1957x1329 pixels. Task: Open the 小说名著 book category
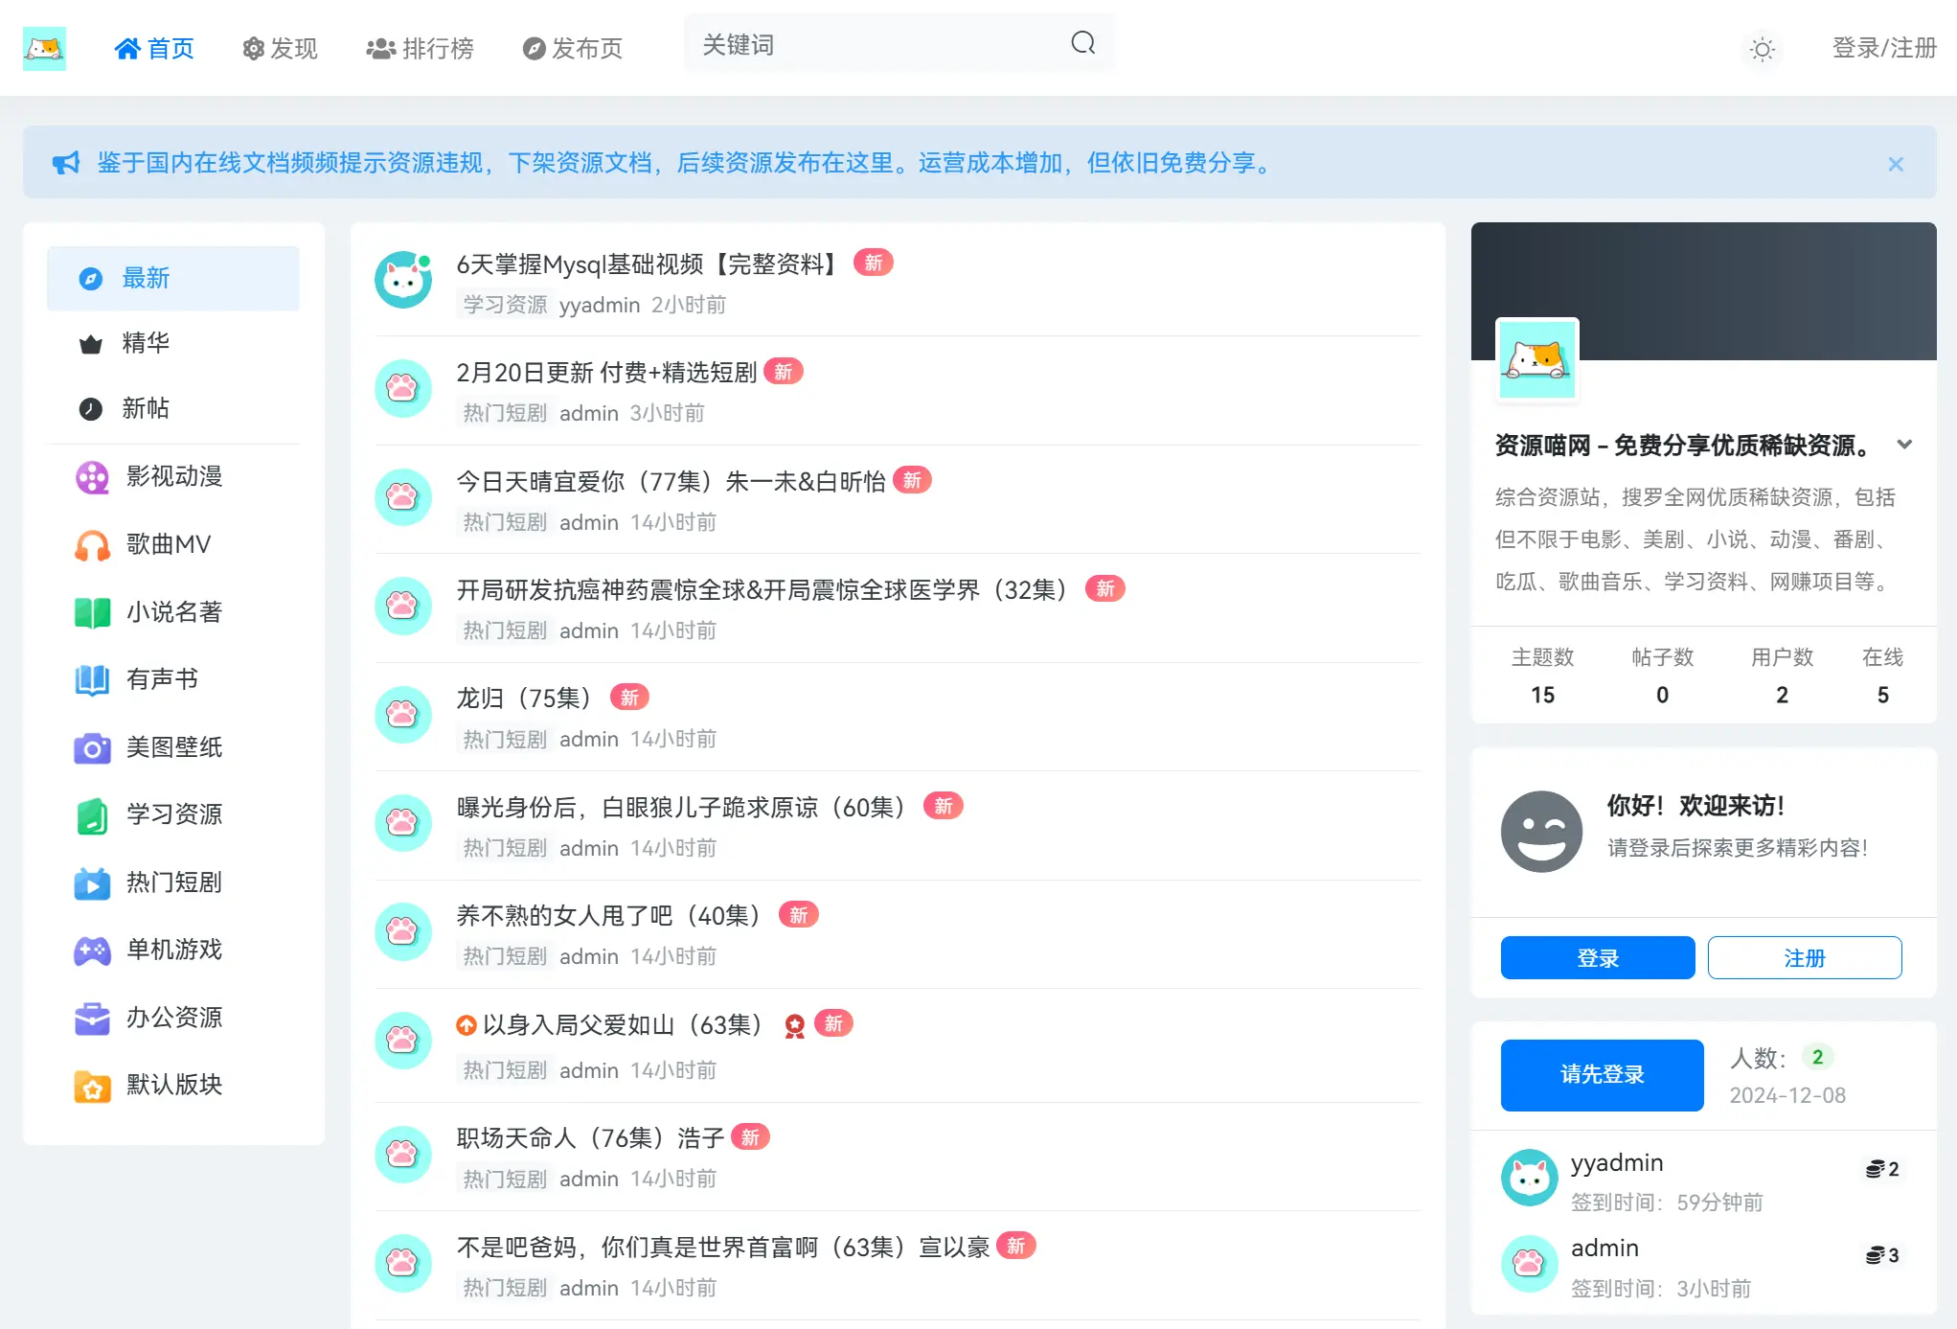(x=92, y=612)
